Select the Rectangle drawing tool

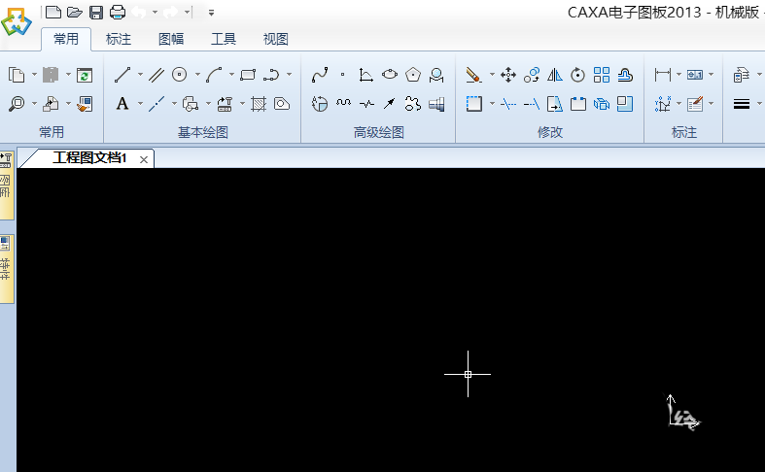click(x=248, y=75)
